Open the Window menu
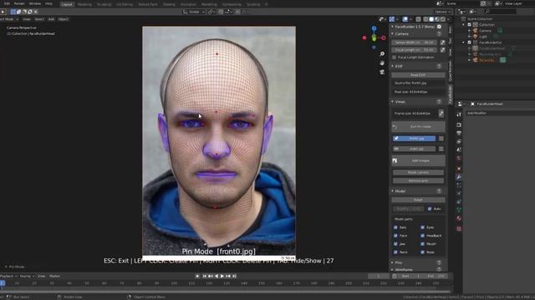This screenshot has width=535, height=300. point(35,3)
